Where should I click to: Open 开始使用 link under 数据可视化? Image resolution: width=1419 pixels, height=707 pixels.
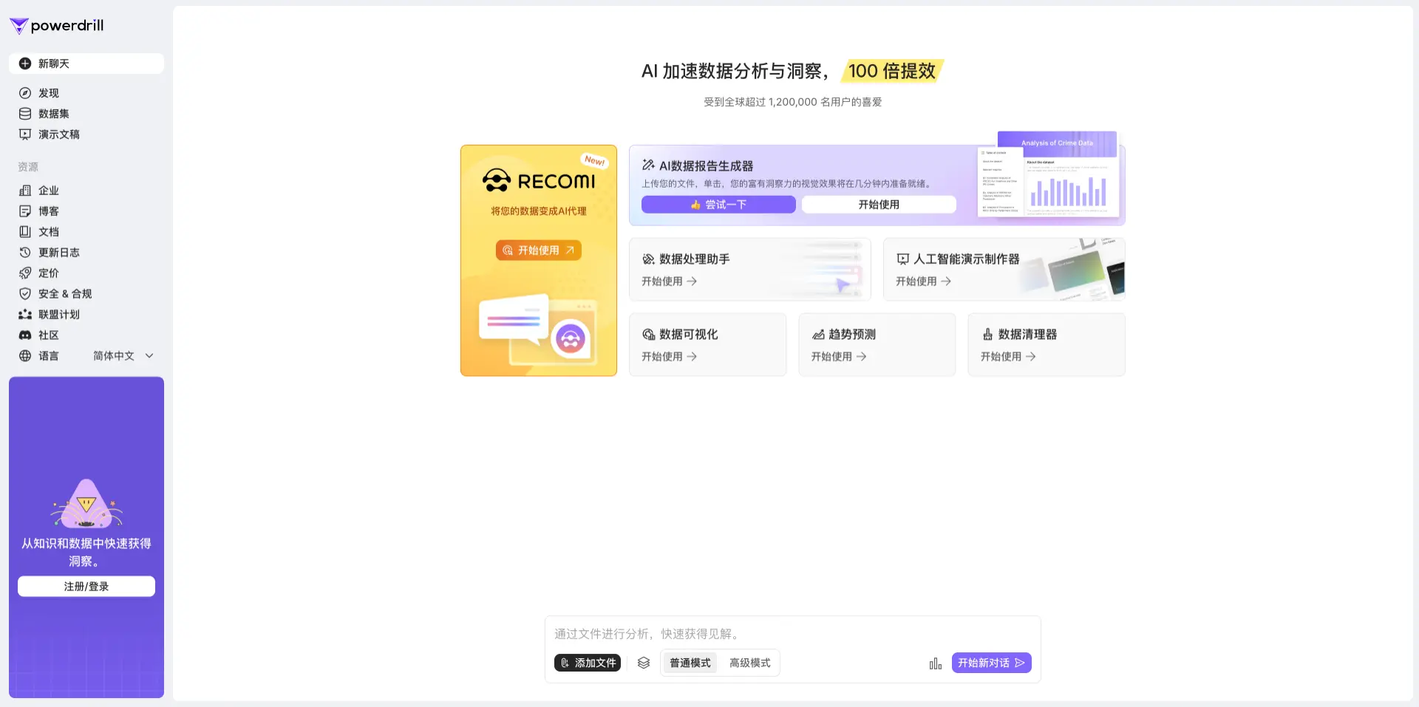point(669,357)
